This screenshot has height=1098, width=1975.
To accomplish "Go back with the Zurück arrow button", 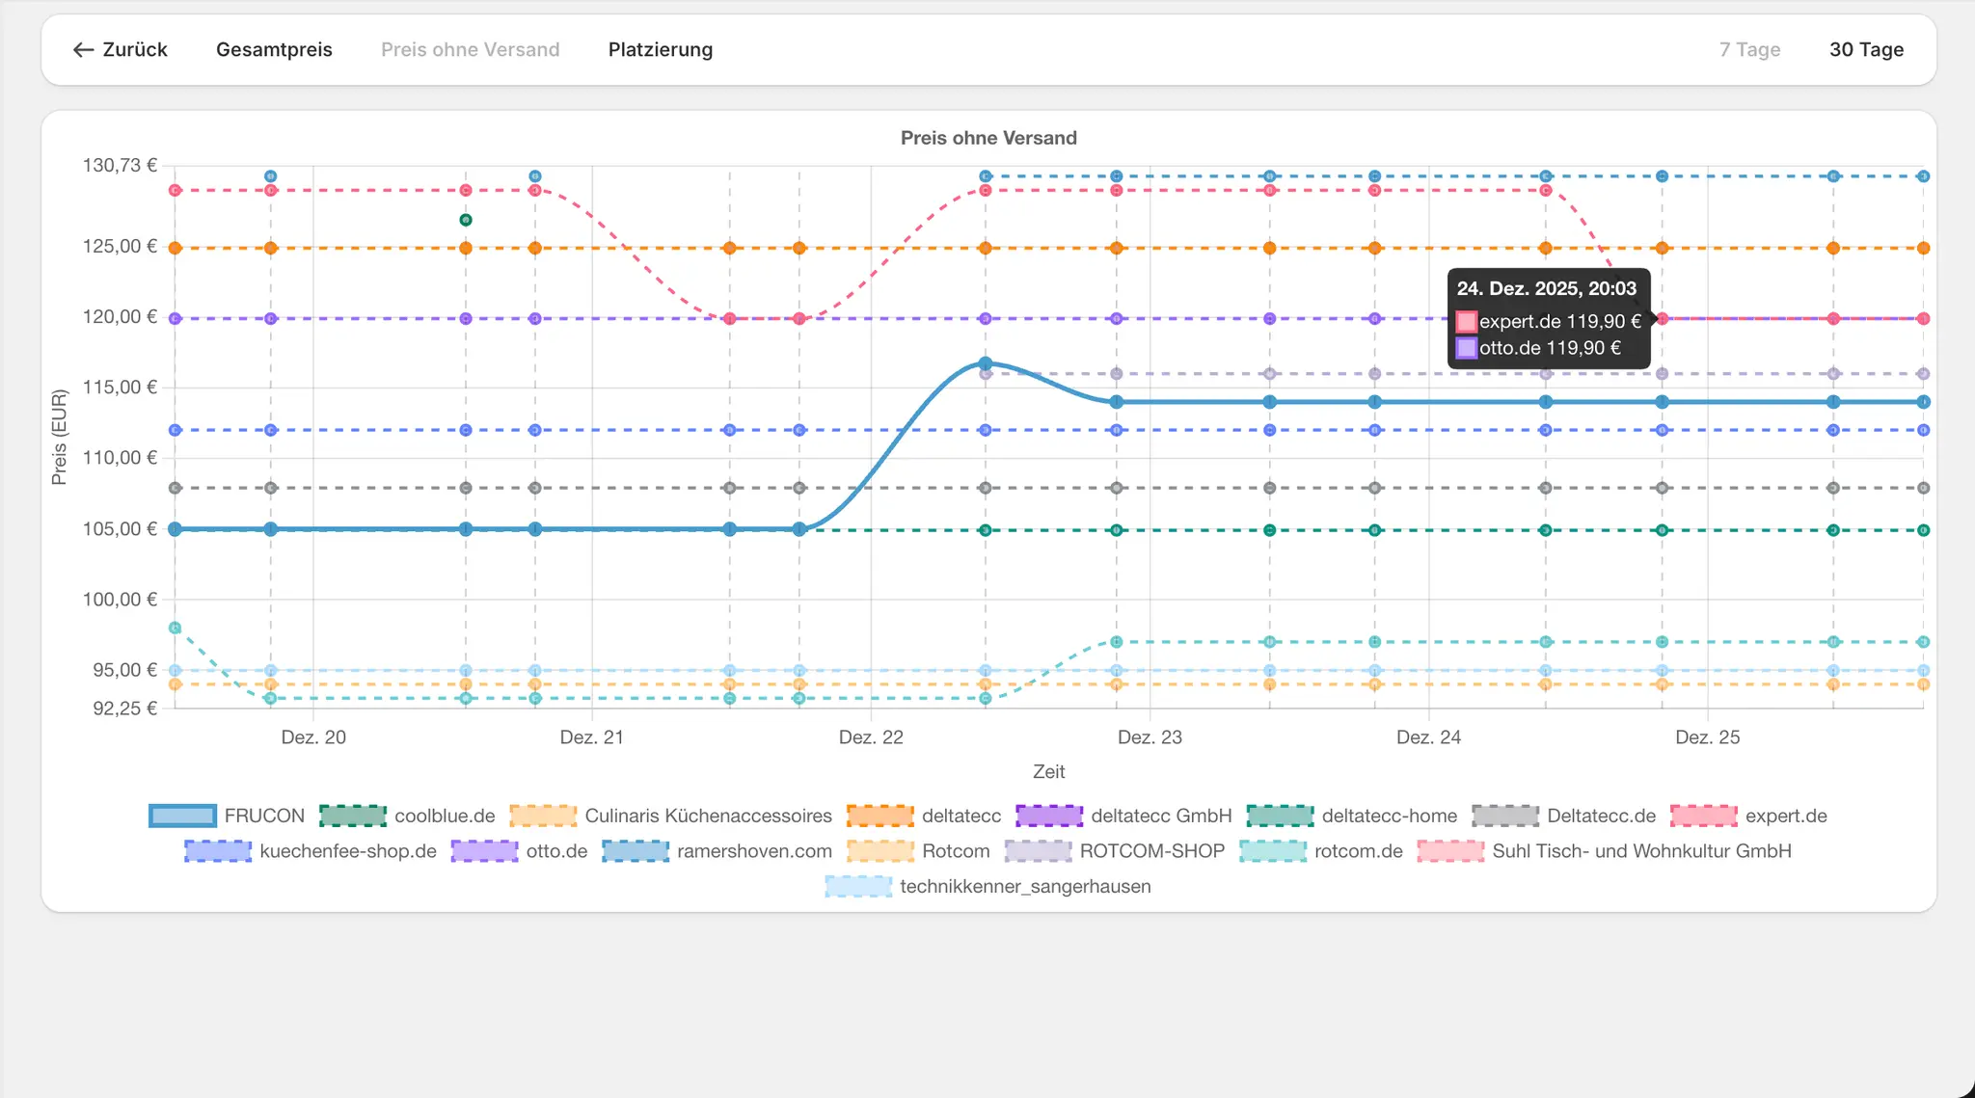I will [121, 50].
